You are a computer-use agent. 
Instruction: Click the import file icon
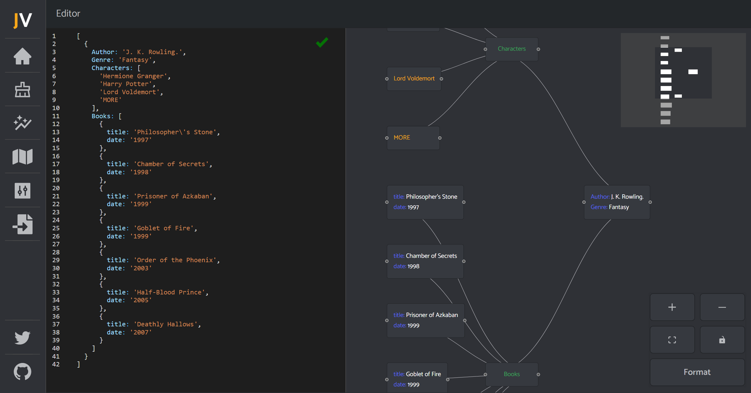pos(23,224)
